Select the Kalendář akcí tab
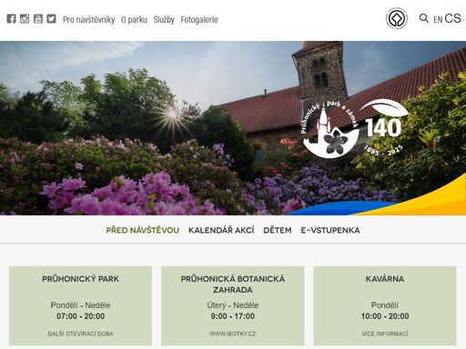Viewport: 466px width, 349px height. [221, 230]
